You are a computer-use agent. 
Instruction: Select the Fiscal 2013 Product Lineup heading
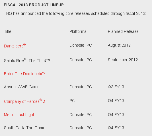point(34,5)
